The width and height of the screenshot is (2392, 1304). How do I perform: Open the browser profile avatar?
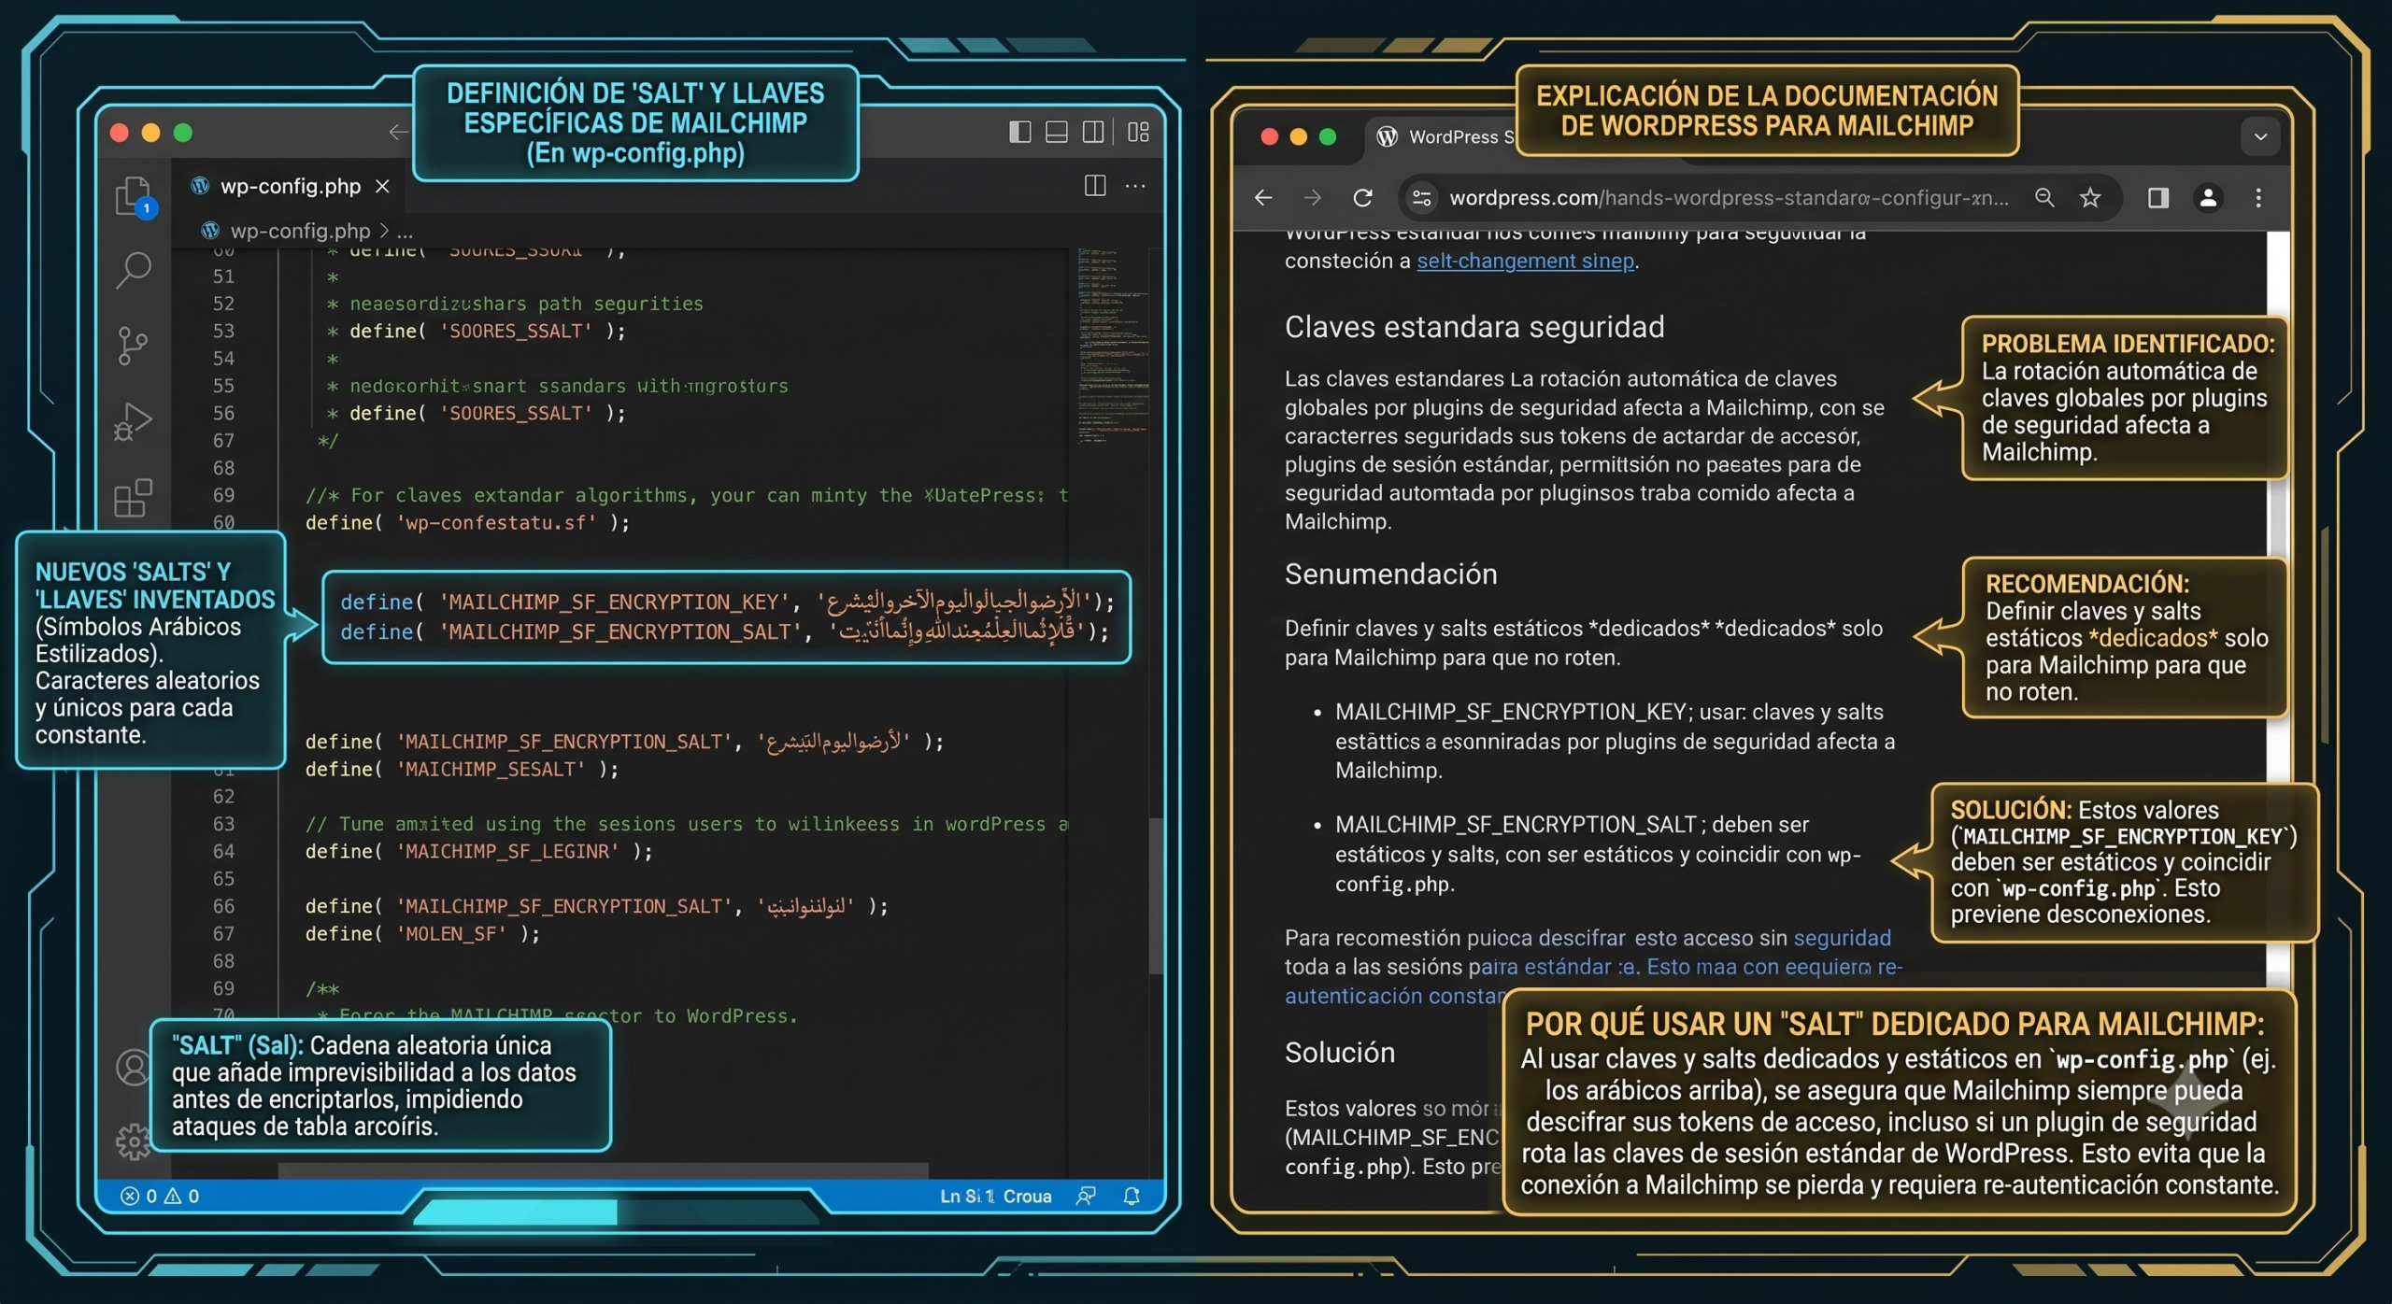coord(2208,198)
